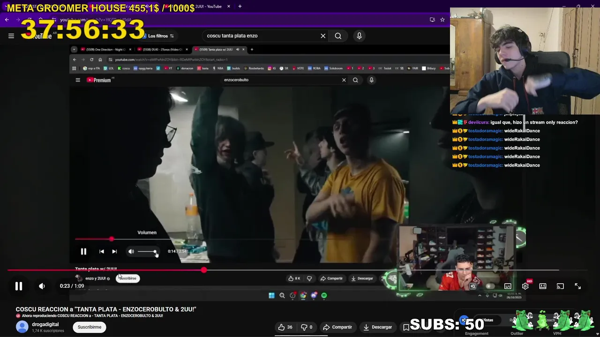
Task: Cast outer video to a device
Action: click(560, 286)
